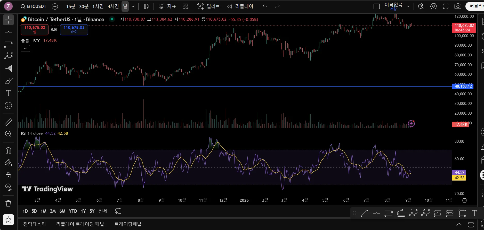This screenshot has height=230, width=484.
Task: Expand the layout management chevron
Action: click(408, 6)
